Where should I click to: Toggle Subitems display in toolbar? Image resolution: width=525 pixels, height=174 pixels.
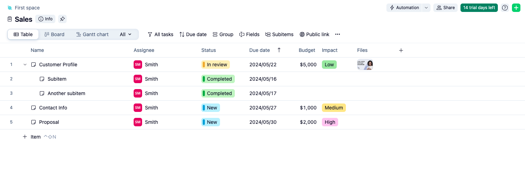point(279,34)
